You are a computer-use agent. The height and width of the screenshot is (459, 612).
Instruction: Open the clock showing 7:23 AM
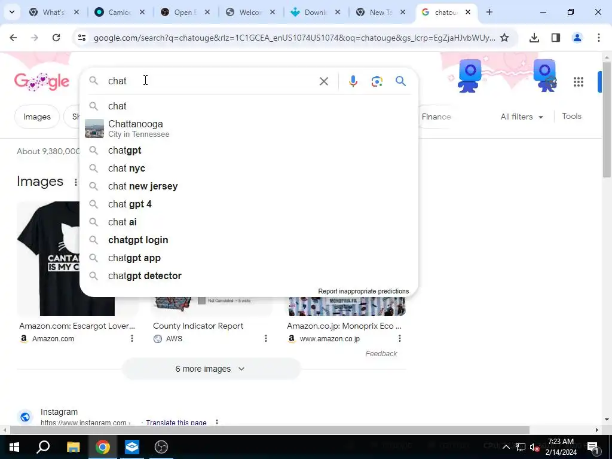click(561, 447)
